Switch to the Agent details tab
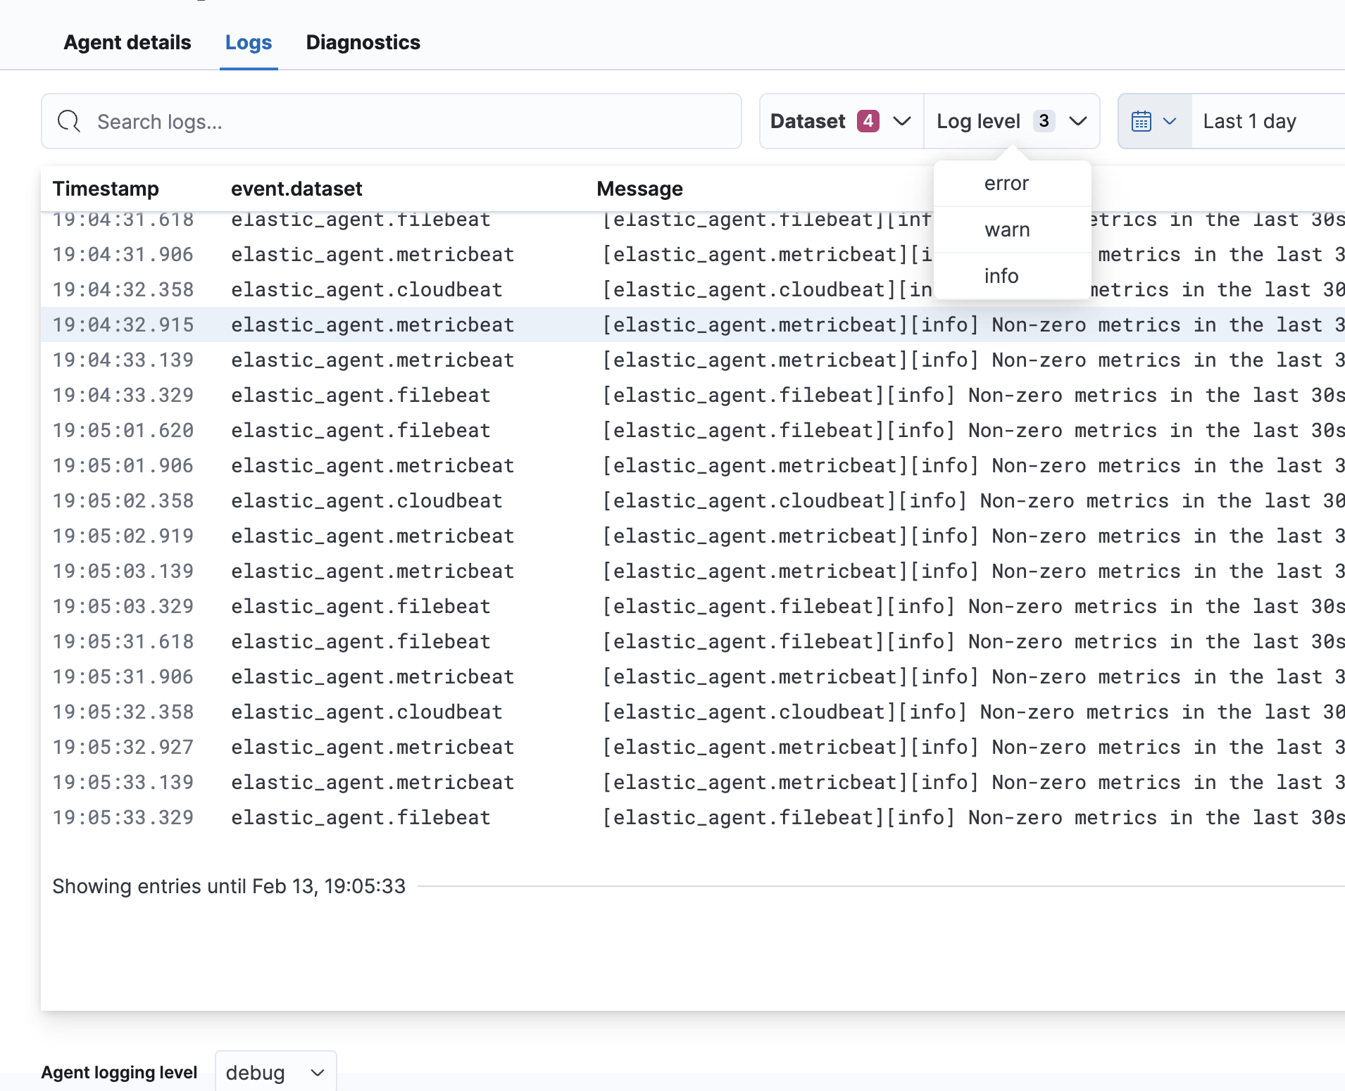The height and width of the screenshot is (1091, 1345). tap(127, 42)
